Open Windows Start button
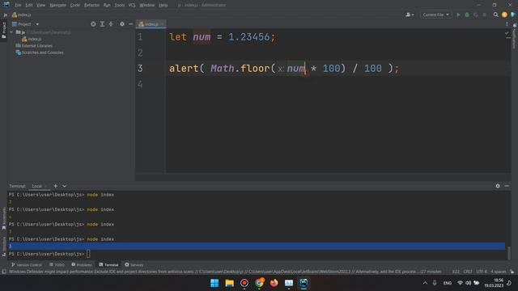Viewport: 518px width, 291px height. click(x=214, y=283)
